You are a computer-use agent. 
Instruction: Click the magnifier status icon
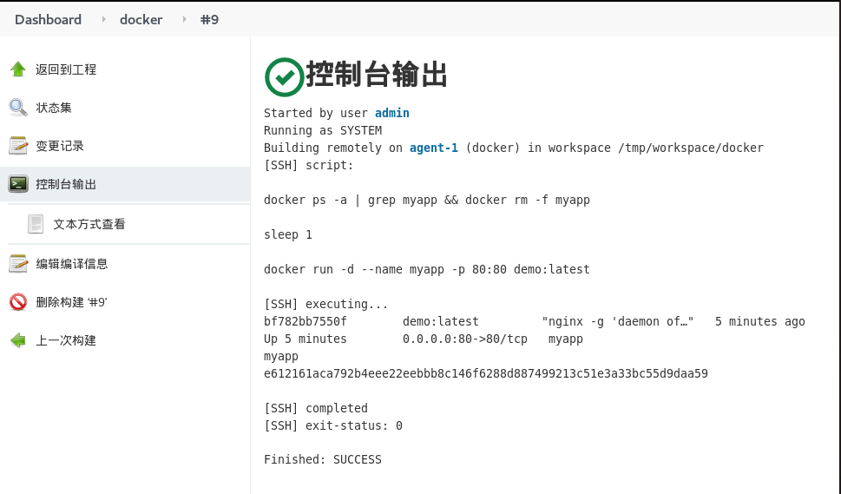[18, 108]
